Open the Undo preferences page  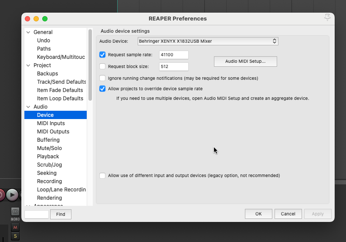[44, 41]
